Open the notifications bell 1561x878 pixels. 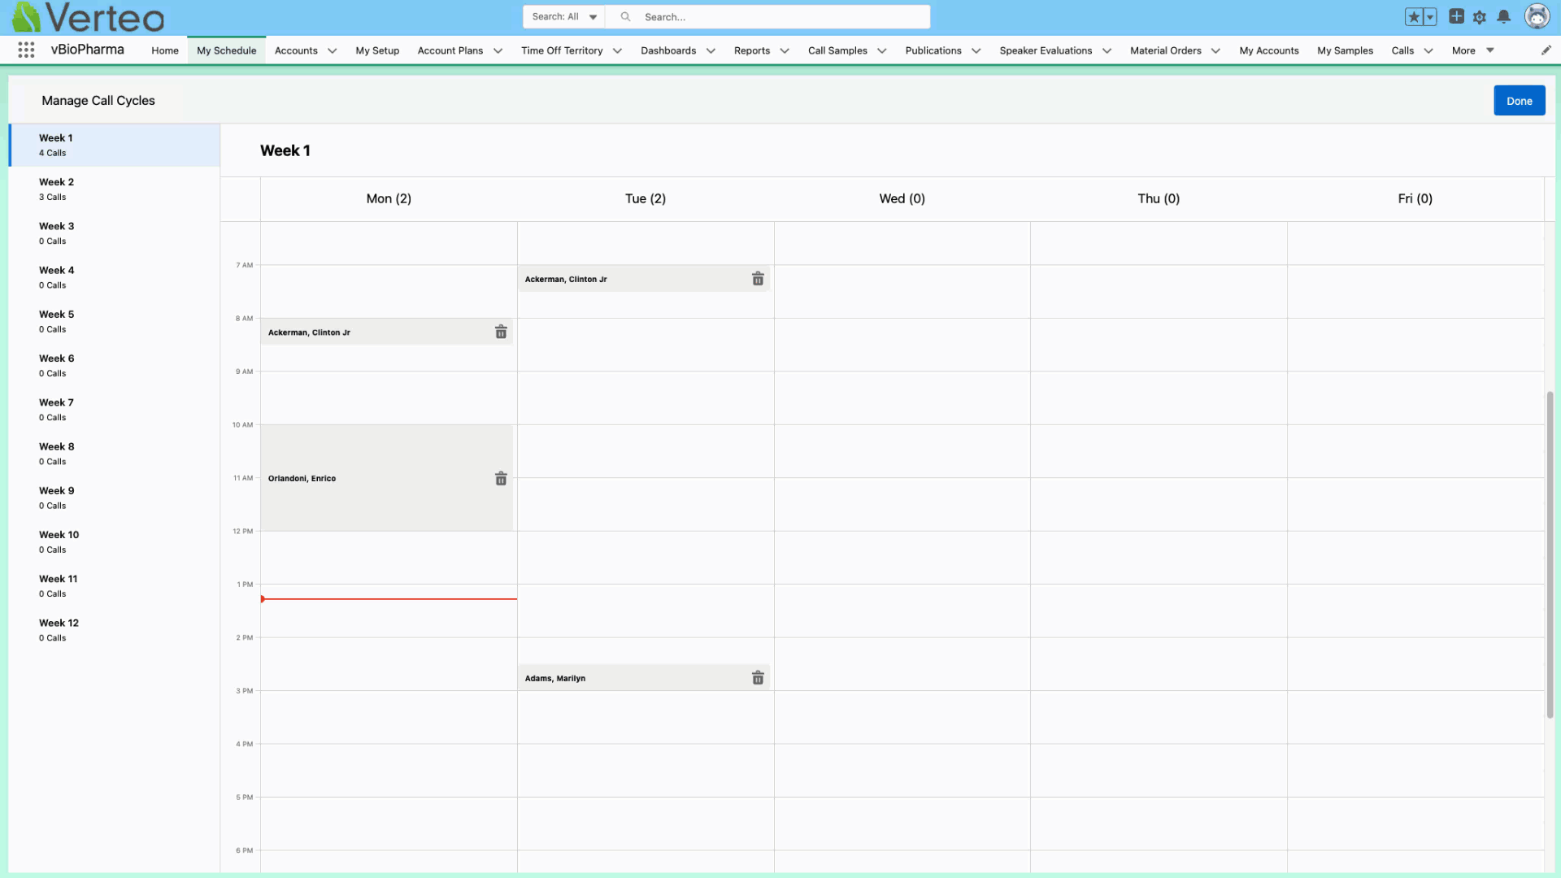tap(1504, 17)
